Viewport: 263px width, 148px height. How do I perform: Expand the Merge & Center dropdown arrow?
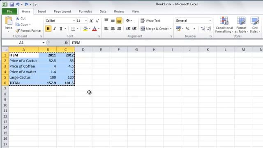point(171,29)
